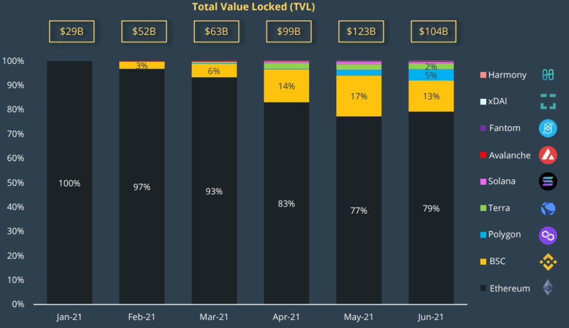
Task: Click the Polygon blue legend swatch
Action: tap(483, 235)
